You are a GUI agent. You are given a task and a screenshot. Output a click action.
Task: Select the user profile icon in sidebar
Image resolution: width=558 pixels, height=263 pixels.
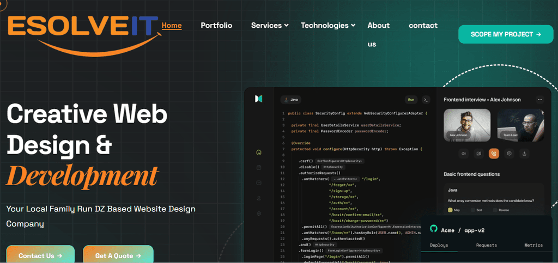click(259, 198)
